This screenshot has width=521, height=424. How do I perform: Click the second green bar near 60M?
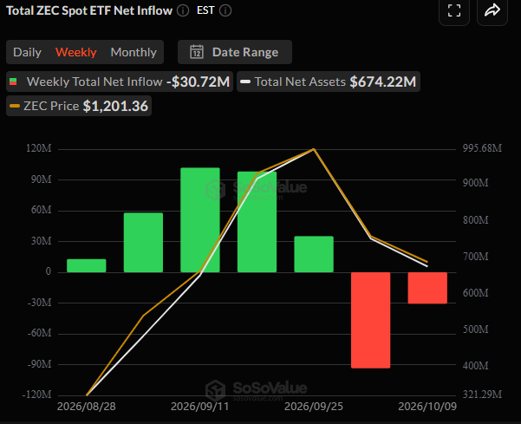pyautogui.click(x=143, y=243)
